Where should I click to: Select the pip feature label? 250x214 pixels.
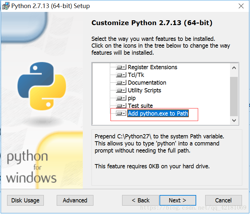132,98
